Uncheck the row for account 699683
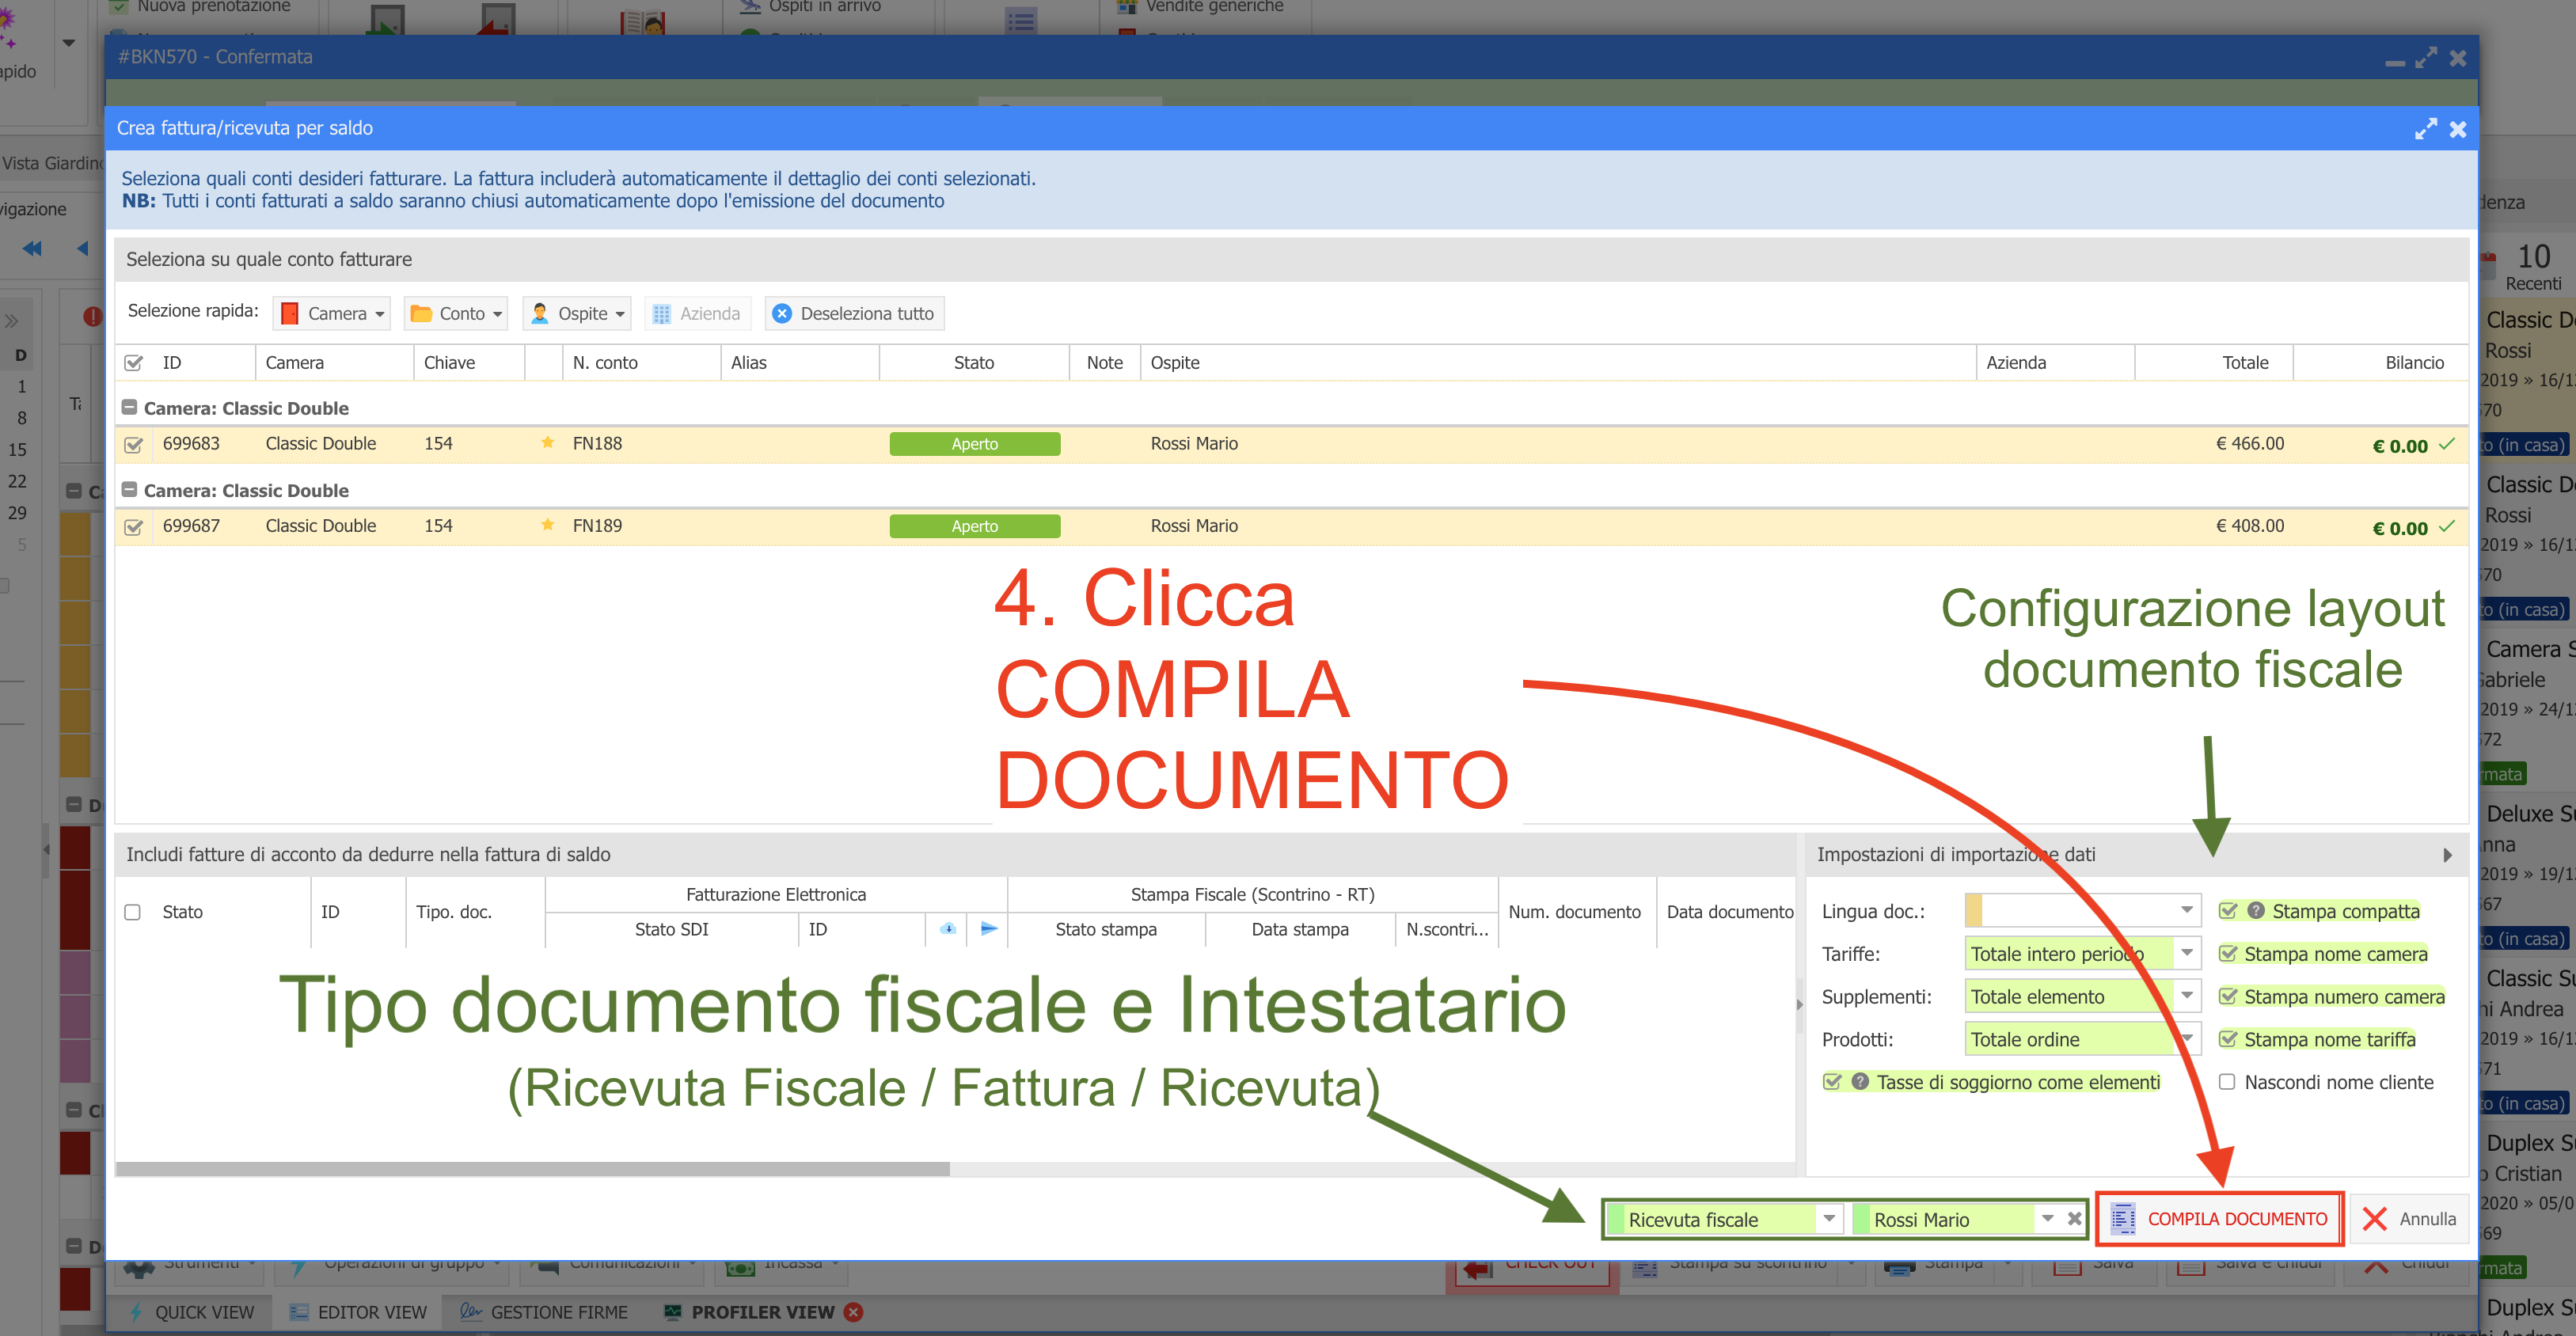The width and height of the screenshot is (2576, 1336). 133,445
